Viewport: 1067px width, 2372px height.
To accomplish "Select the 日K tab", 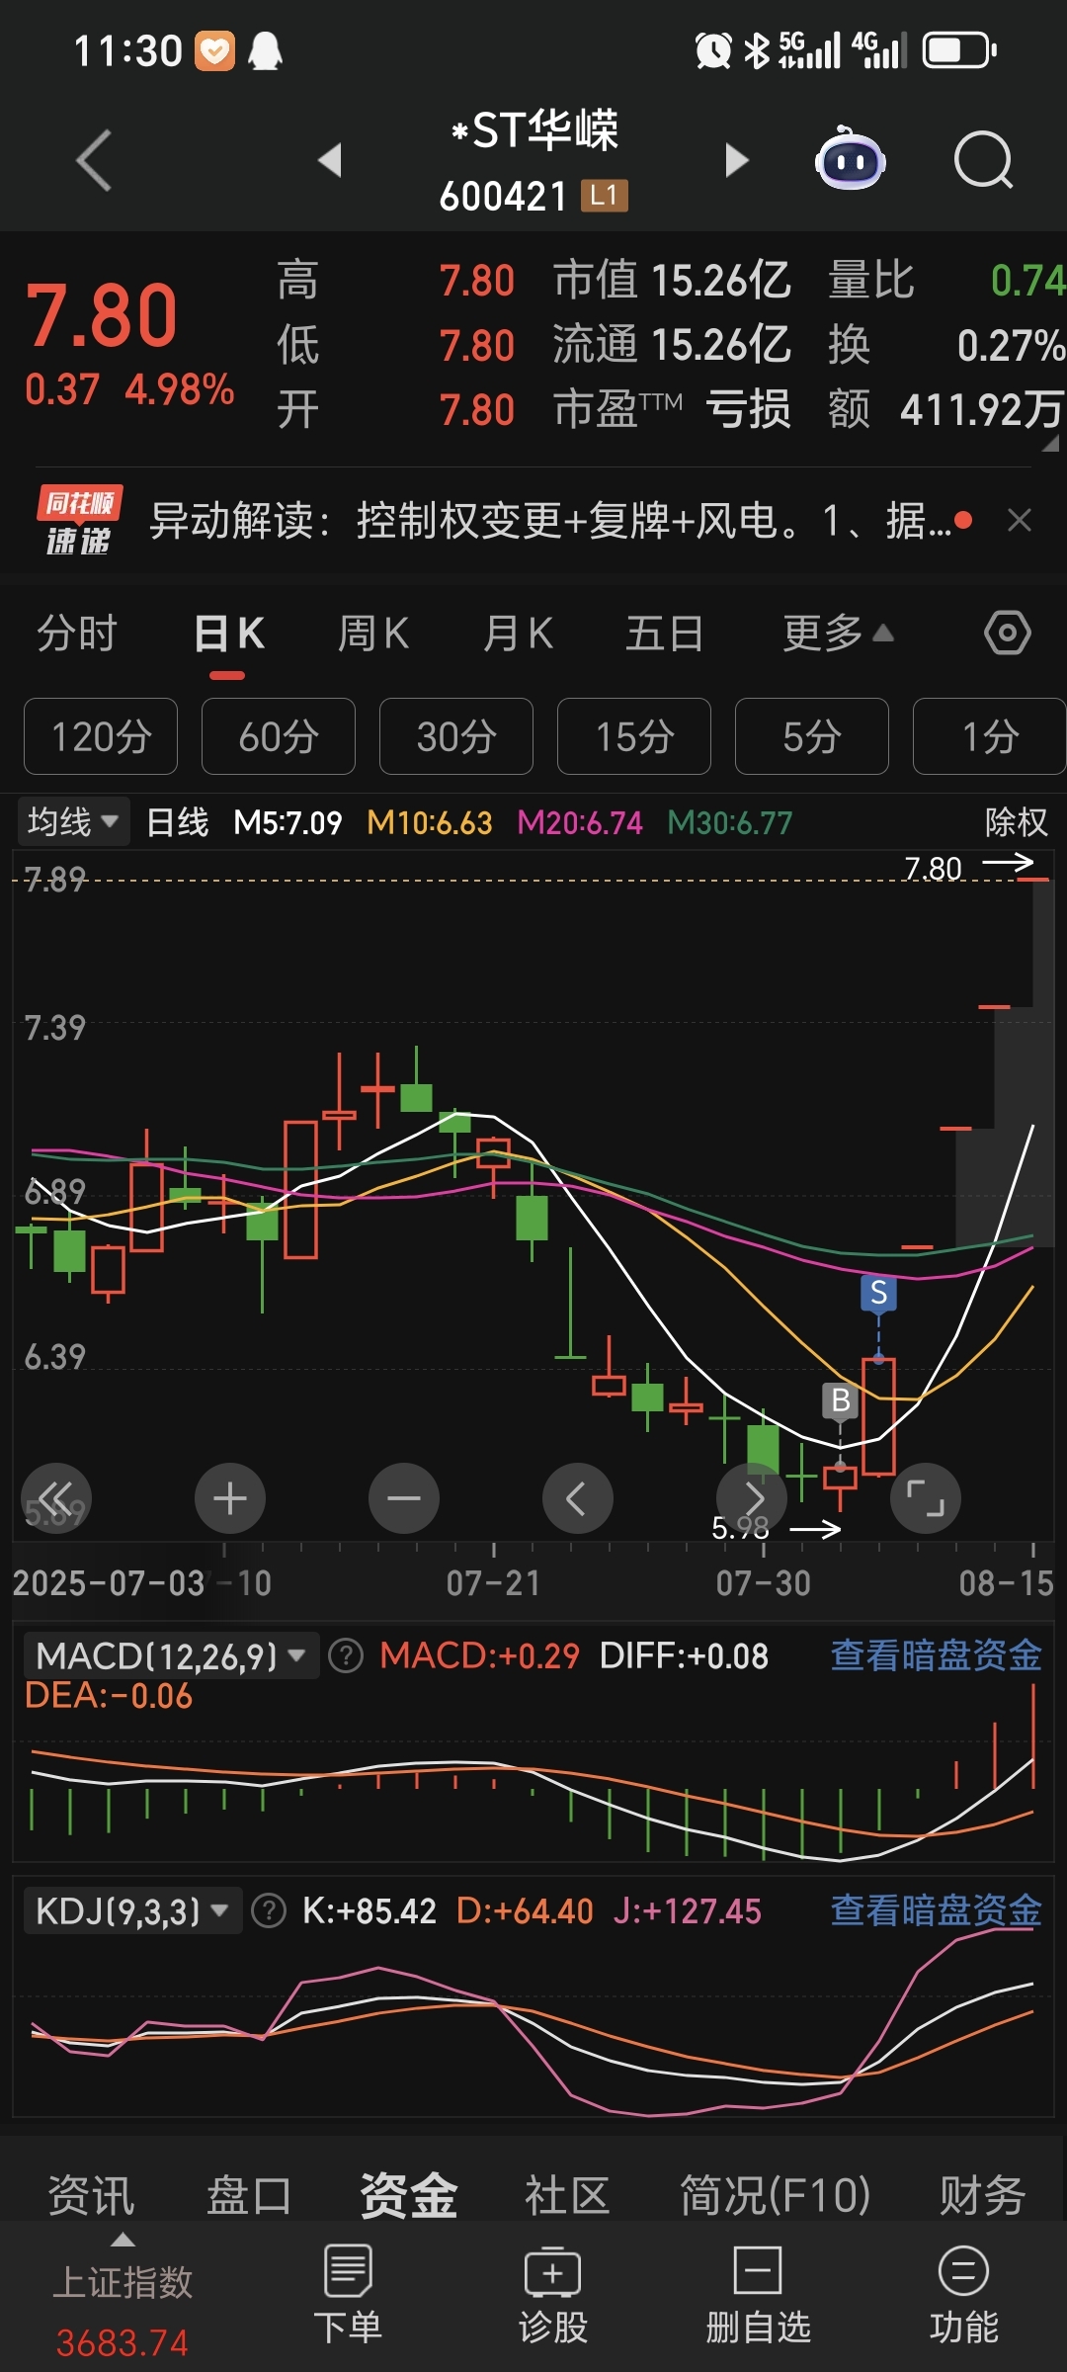I will click(x=228, y=634).
